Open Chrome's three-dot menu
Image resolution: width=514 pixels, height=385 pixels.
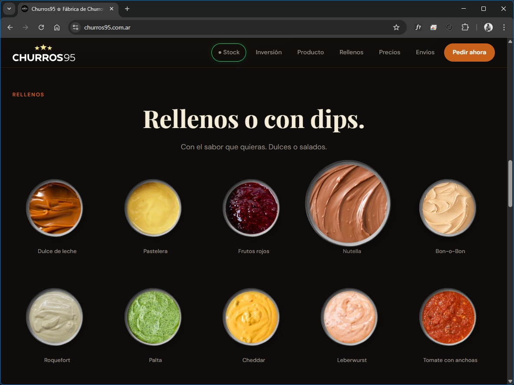[504, 27]
